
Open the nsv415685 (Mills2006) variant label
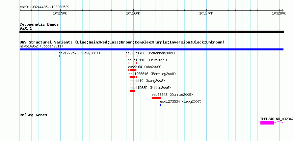click(150, 88)
